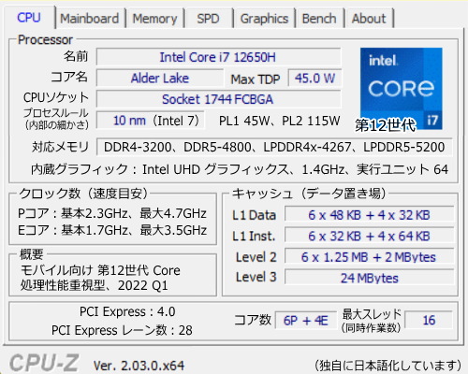Select the 6P + 4E core count field
Image resolution: width=468 pixels, height=374 pixels.
pyautogui.click(x=306, y=321)
